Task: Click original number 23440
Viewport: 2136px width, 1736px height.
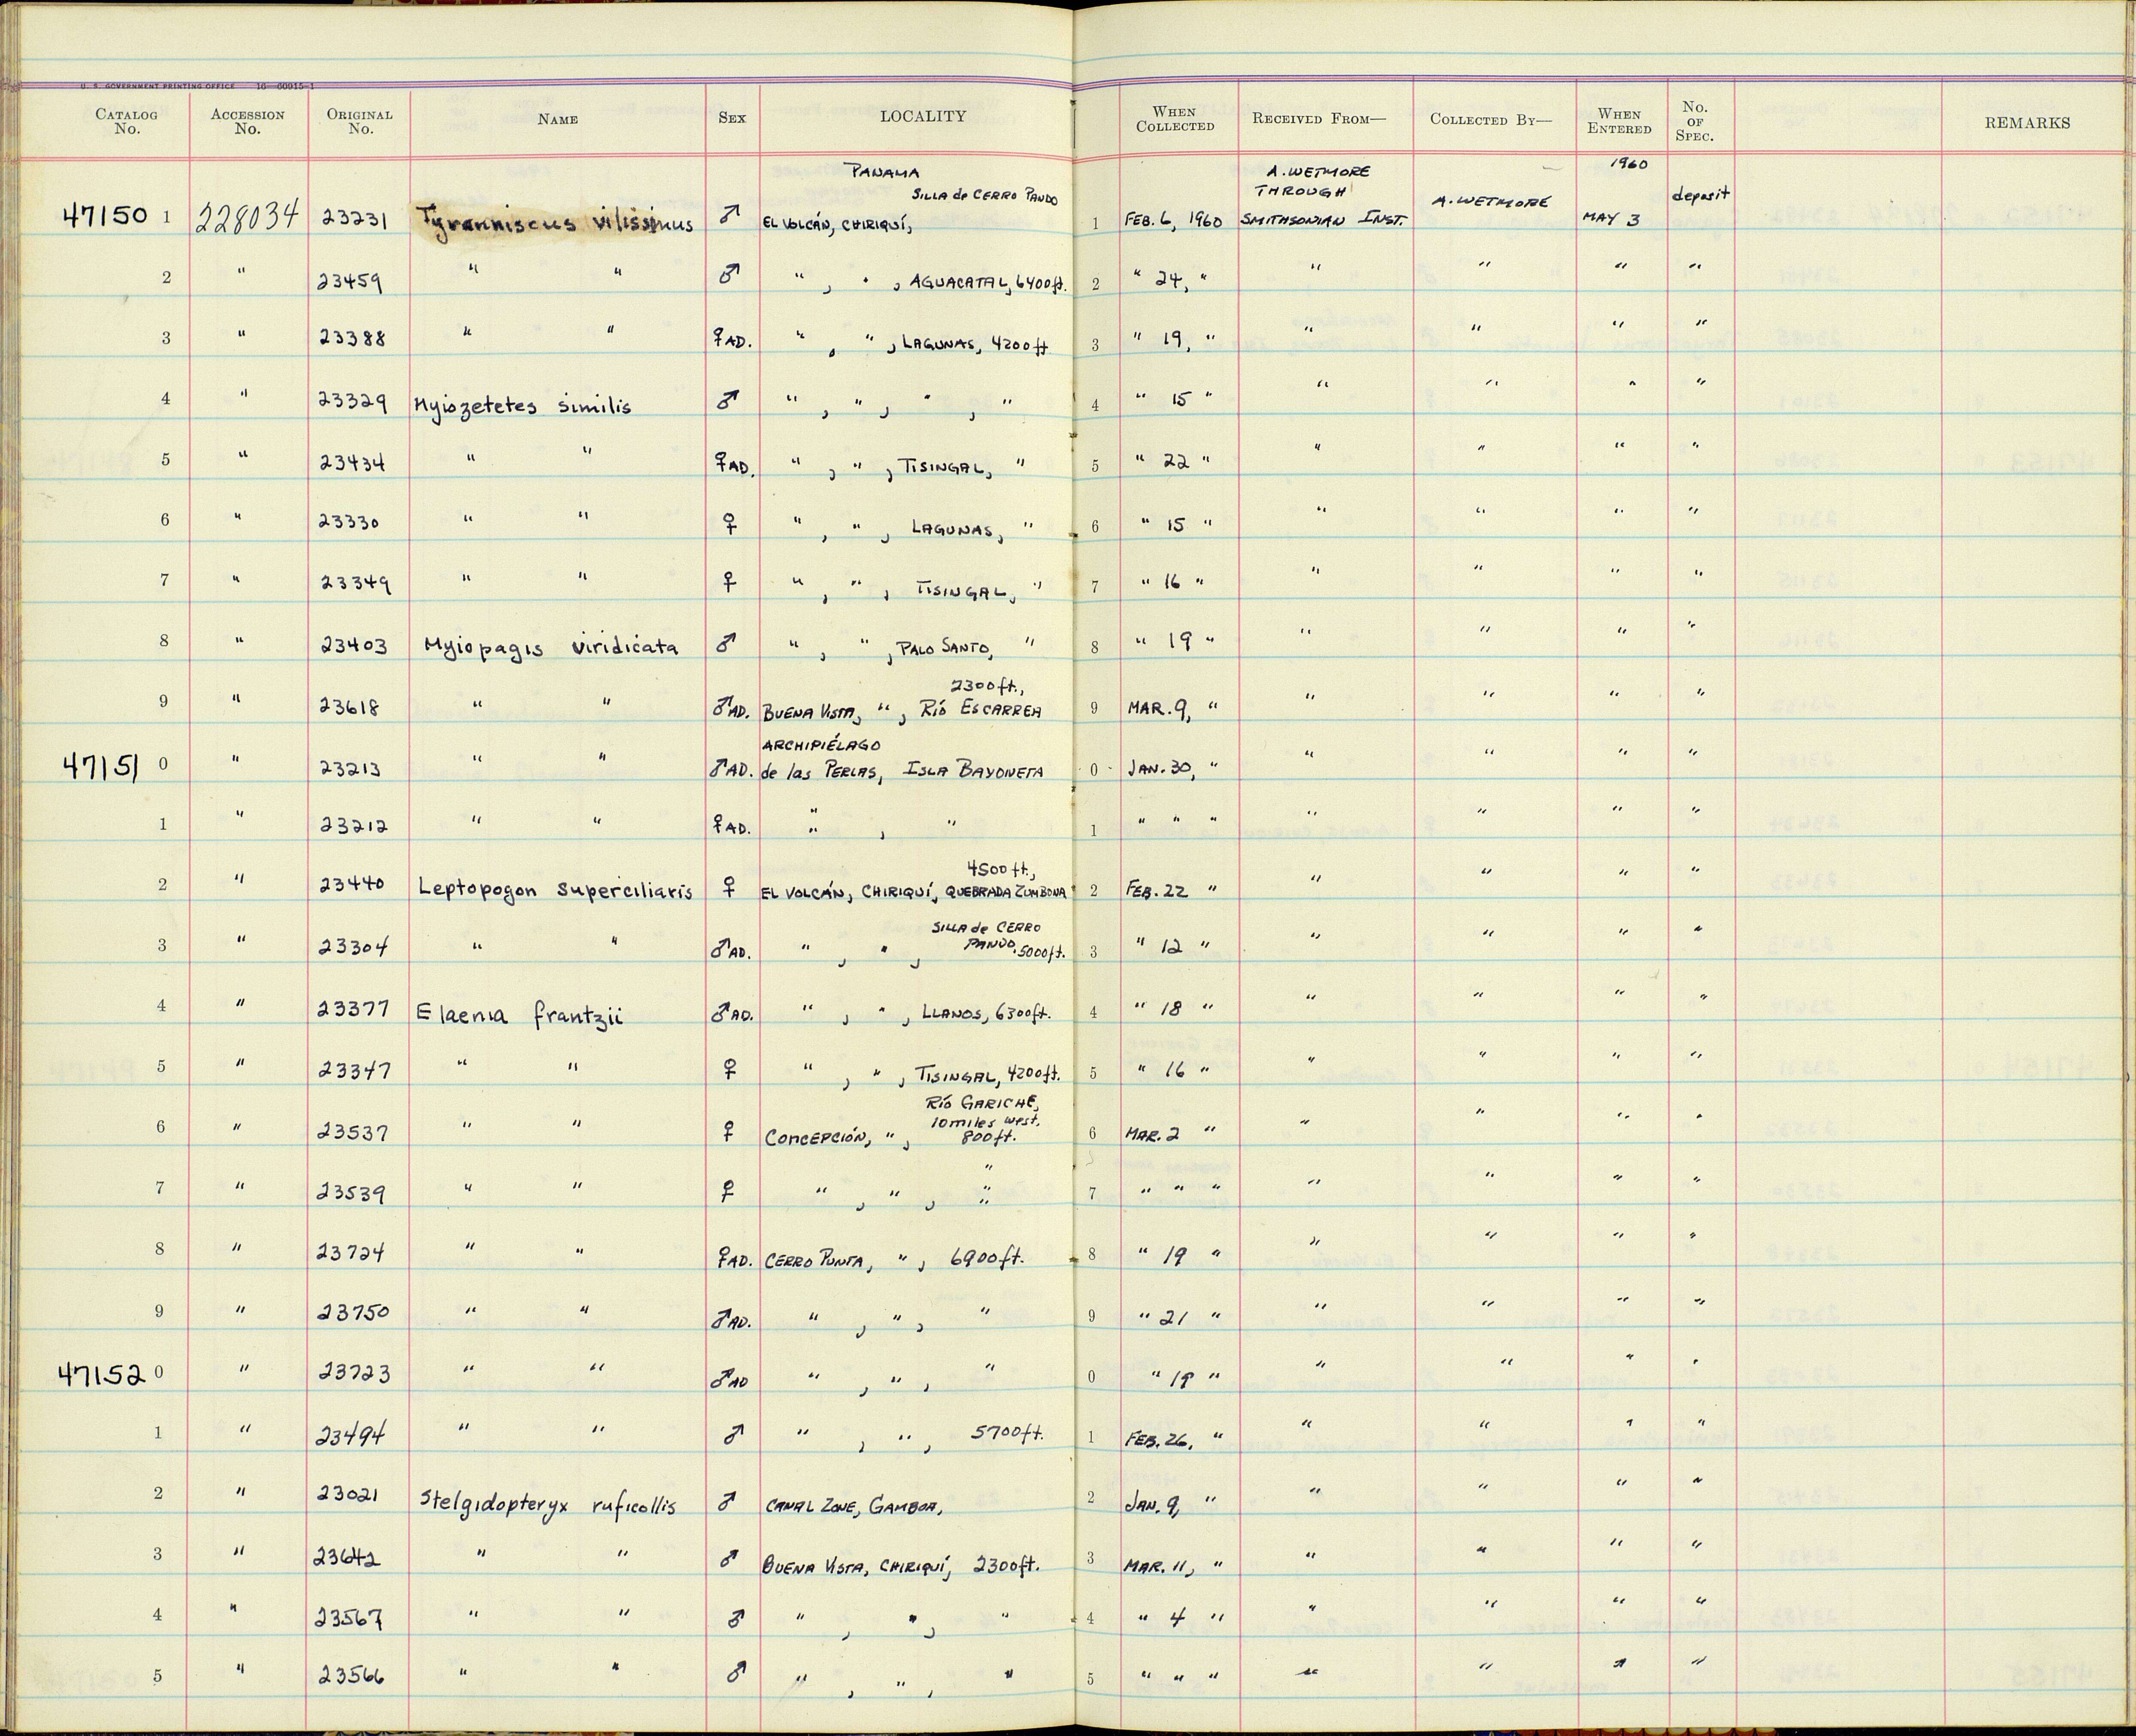Action: [351, 885]
